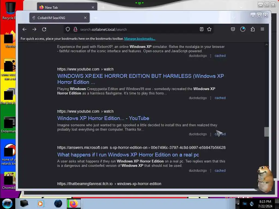
Task: Open a new tab in the back Firefox window
Action: pyautogui.click(x=103, y=7)
